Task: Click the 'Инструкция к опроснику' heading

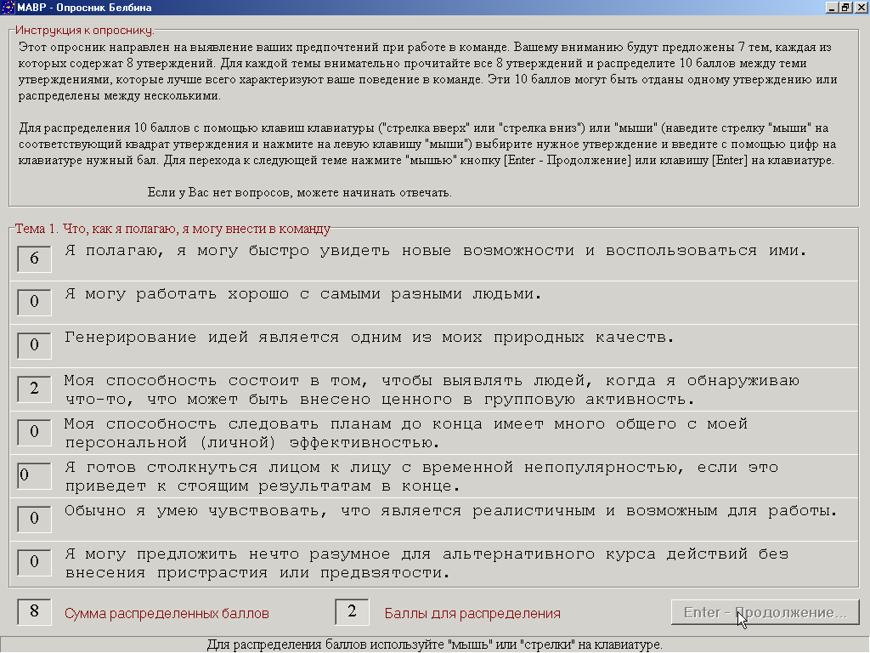Action: point(83,31)
